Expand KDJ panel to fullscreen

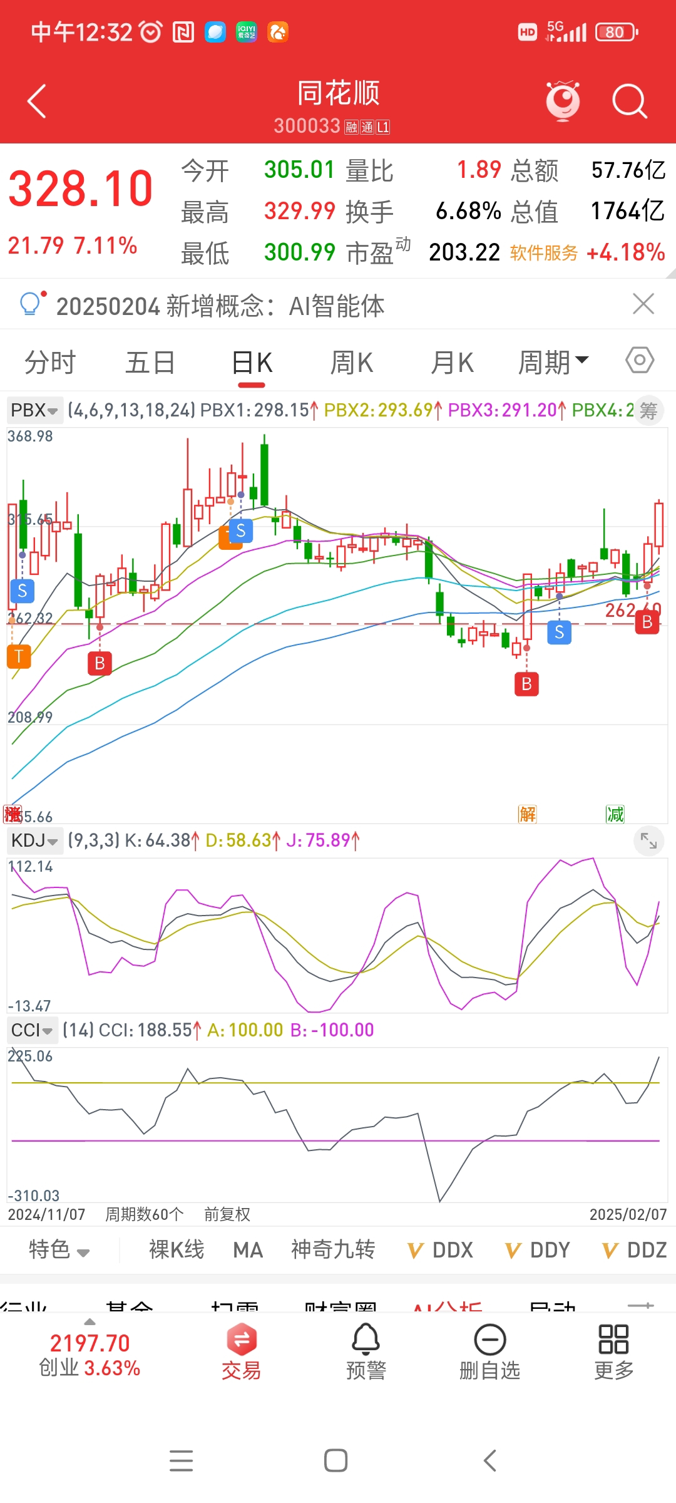[x=648, y=841]
